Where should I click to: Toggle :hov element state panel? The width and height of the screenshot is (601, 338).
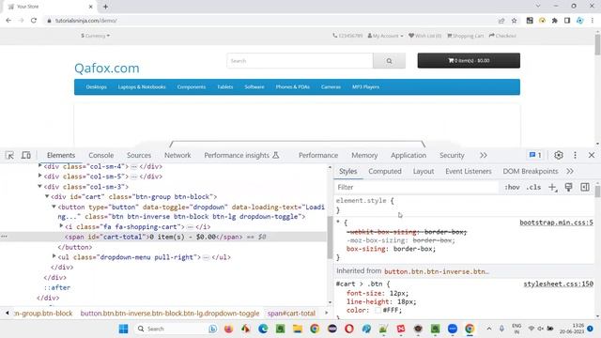point(512,188)
